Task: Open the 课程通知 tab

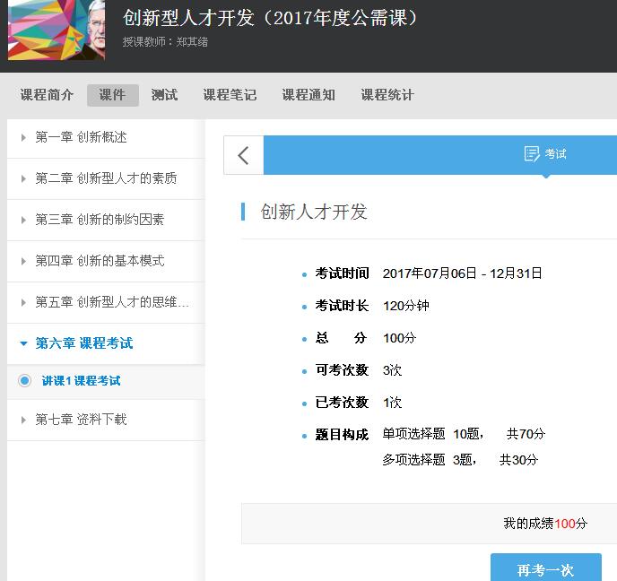Action: pos(308,95)
